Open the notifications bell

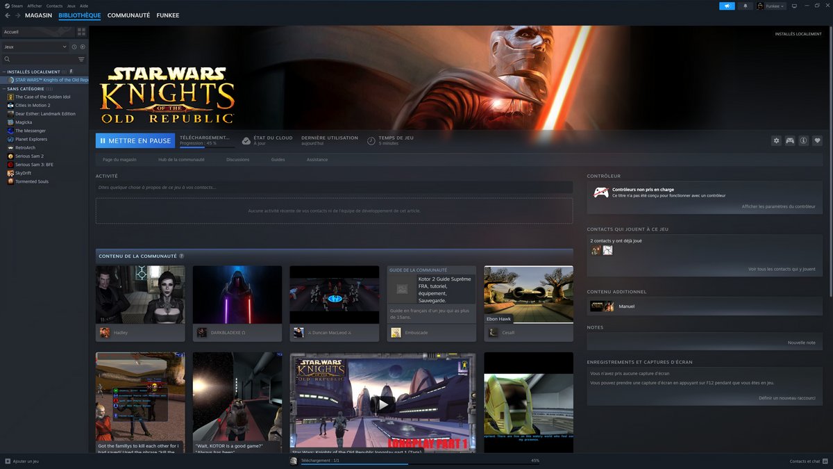[746, 6]
